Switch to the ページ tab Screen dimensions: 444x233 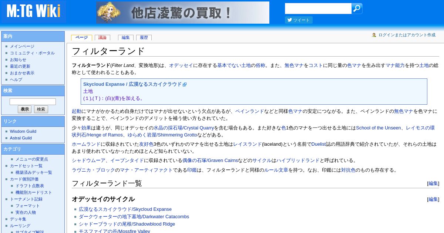coord(81,38)
